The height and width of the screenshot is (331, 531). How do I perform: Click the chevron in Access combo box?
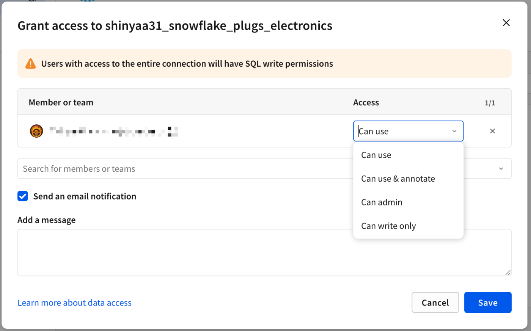click(454, 131)
